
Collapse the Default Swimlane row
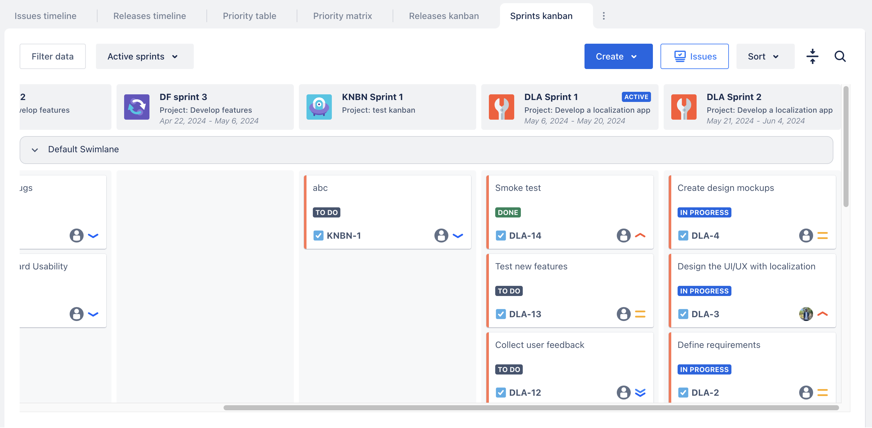coord(35,150)
